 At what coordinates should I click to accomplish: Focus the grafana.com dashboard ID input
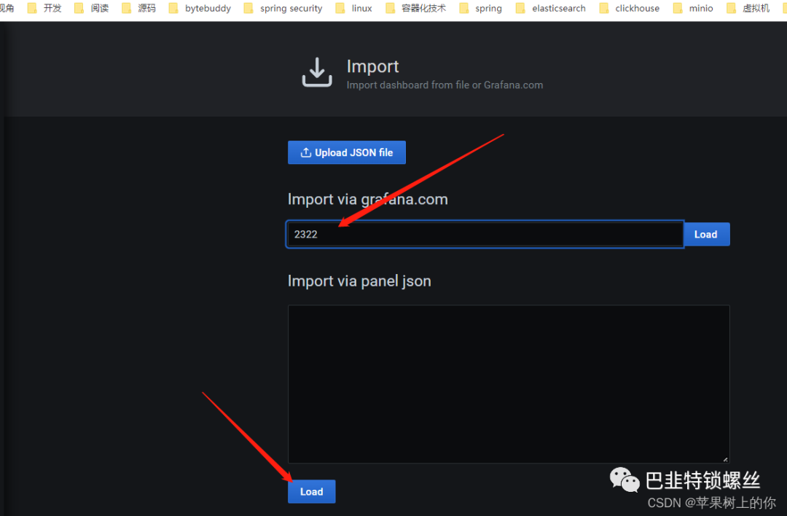(485, 235)
